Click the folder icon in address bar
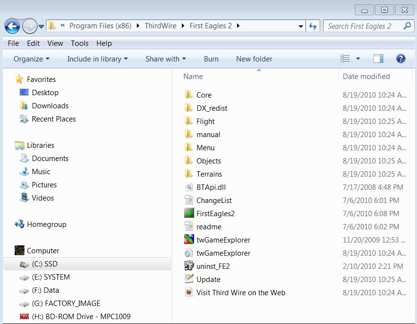 click(52, 26)
